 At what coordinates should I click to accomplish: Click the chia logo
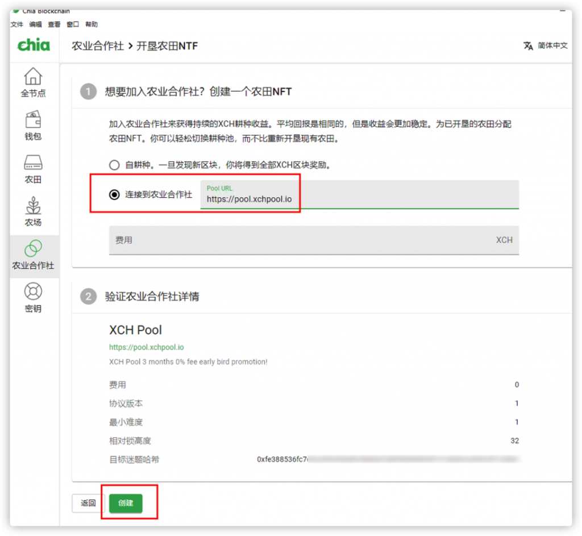[34, 45]
